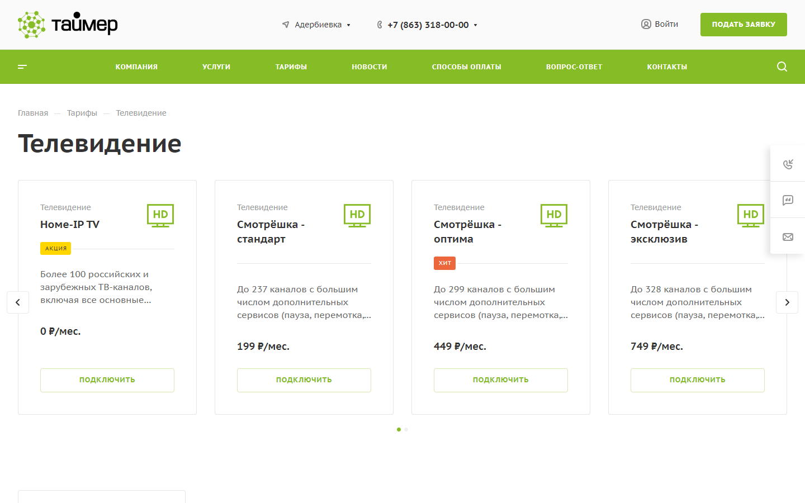Click the Таймер logo in the header
The image size is (805, 503).
68,25
